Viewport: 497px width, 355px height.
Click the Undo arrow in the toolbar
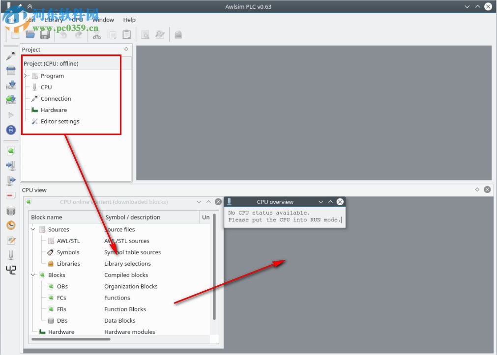[63, 34]
